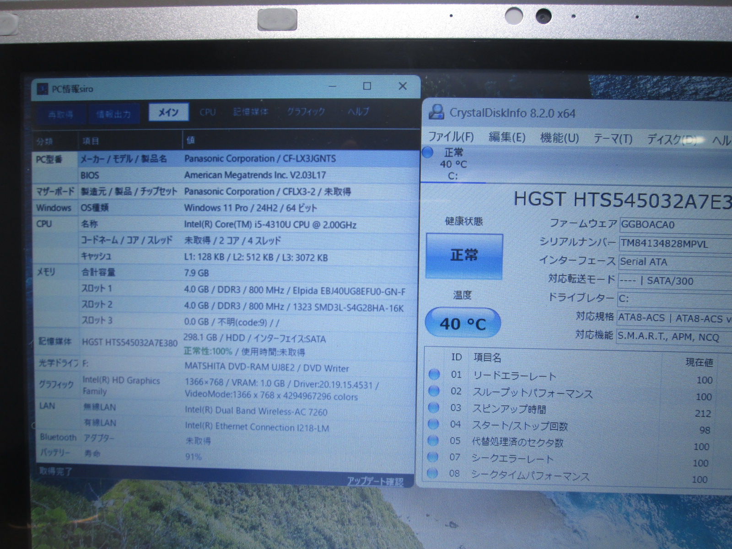The image size is (732, 549).
Task: Click the CrystalDiskInfo title bar icon
Action: 437,112
